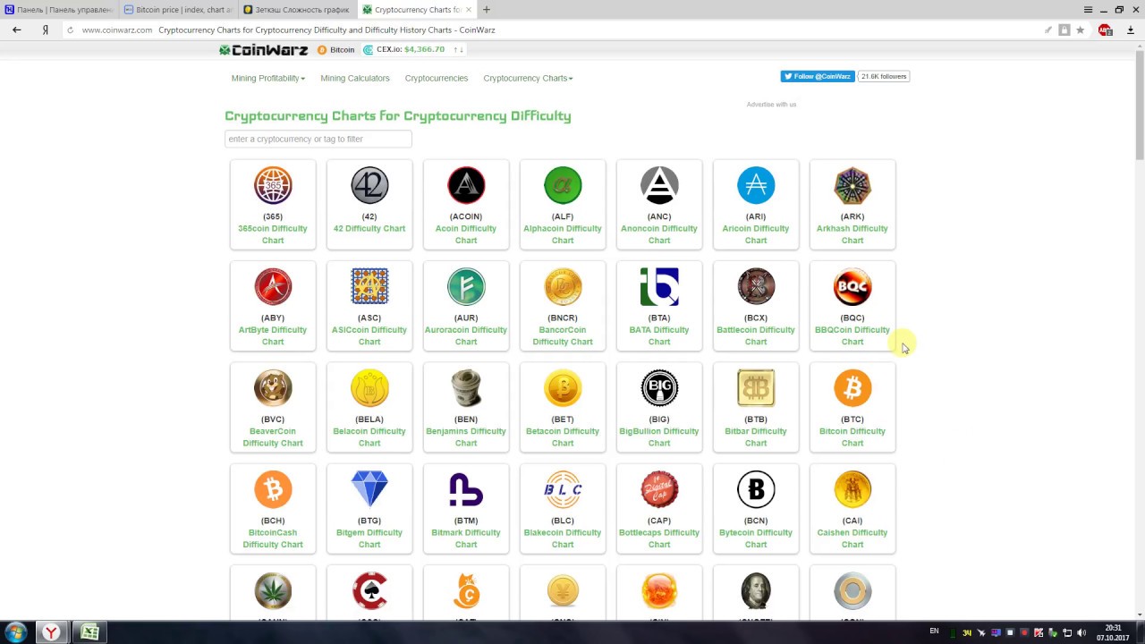Click the Bitbar logo icon
1145x644 pixels.
(756, 388)
